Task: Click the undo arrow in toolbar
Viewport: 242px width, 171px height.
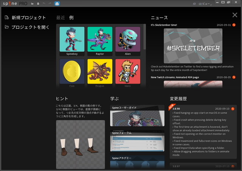Action: 44,4
